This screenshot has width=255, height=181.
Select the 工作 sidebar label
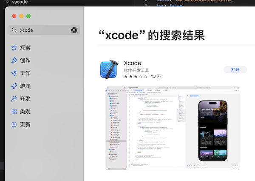click(25, 73)
